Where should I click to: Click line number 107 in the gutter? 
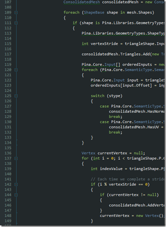tap(8, 2)
